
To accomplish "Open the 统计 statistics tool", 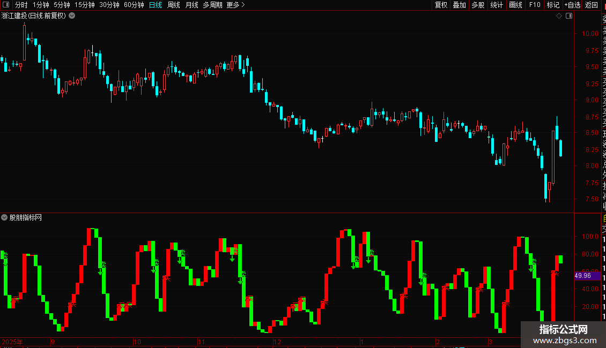I will pyautogui.click(x=497, y=5).
